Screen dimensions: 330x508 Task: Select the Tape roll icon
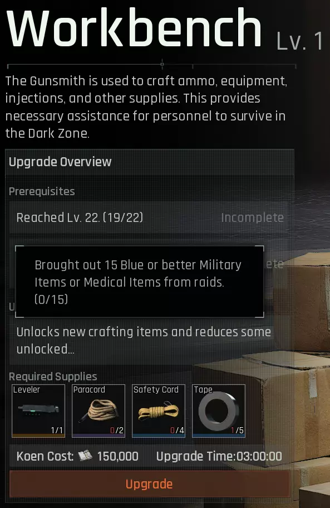[x=219, y=411]
